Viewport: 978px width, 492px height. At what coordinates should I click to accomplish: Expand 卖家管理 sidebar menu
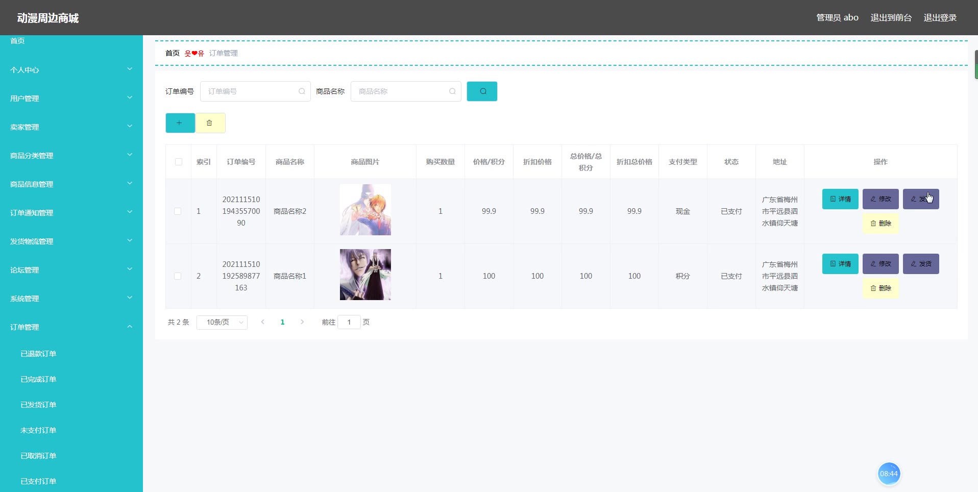tap(71, 127)
